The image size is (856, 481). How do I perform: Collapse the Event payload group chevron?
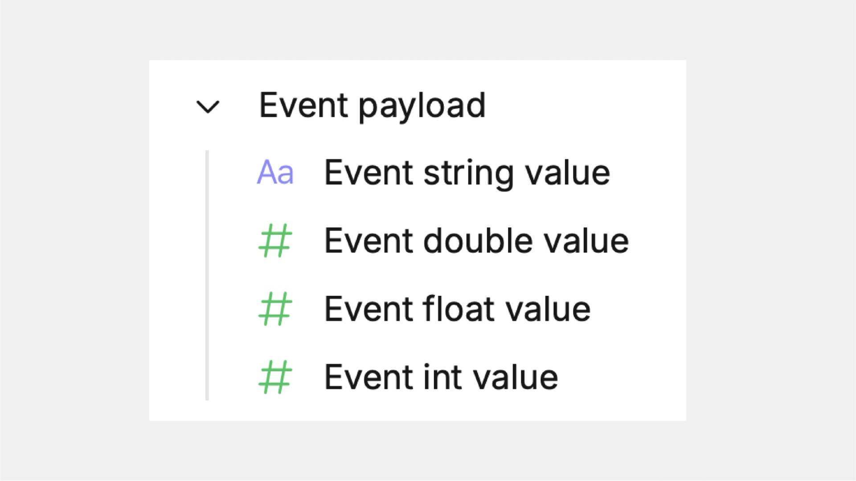click(208, 107)
